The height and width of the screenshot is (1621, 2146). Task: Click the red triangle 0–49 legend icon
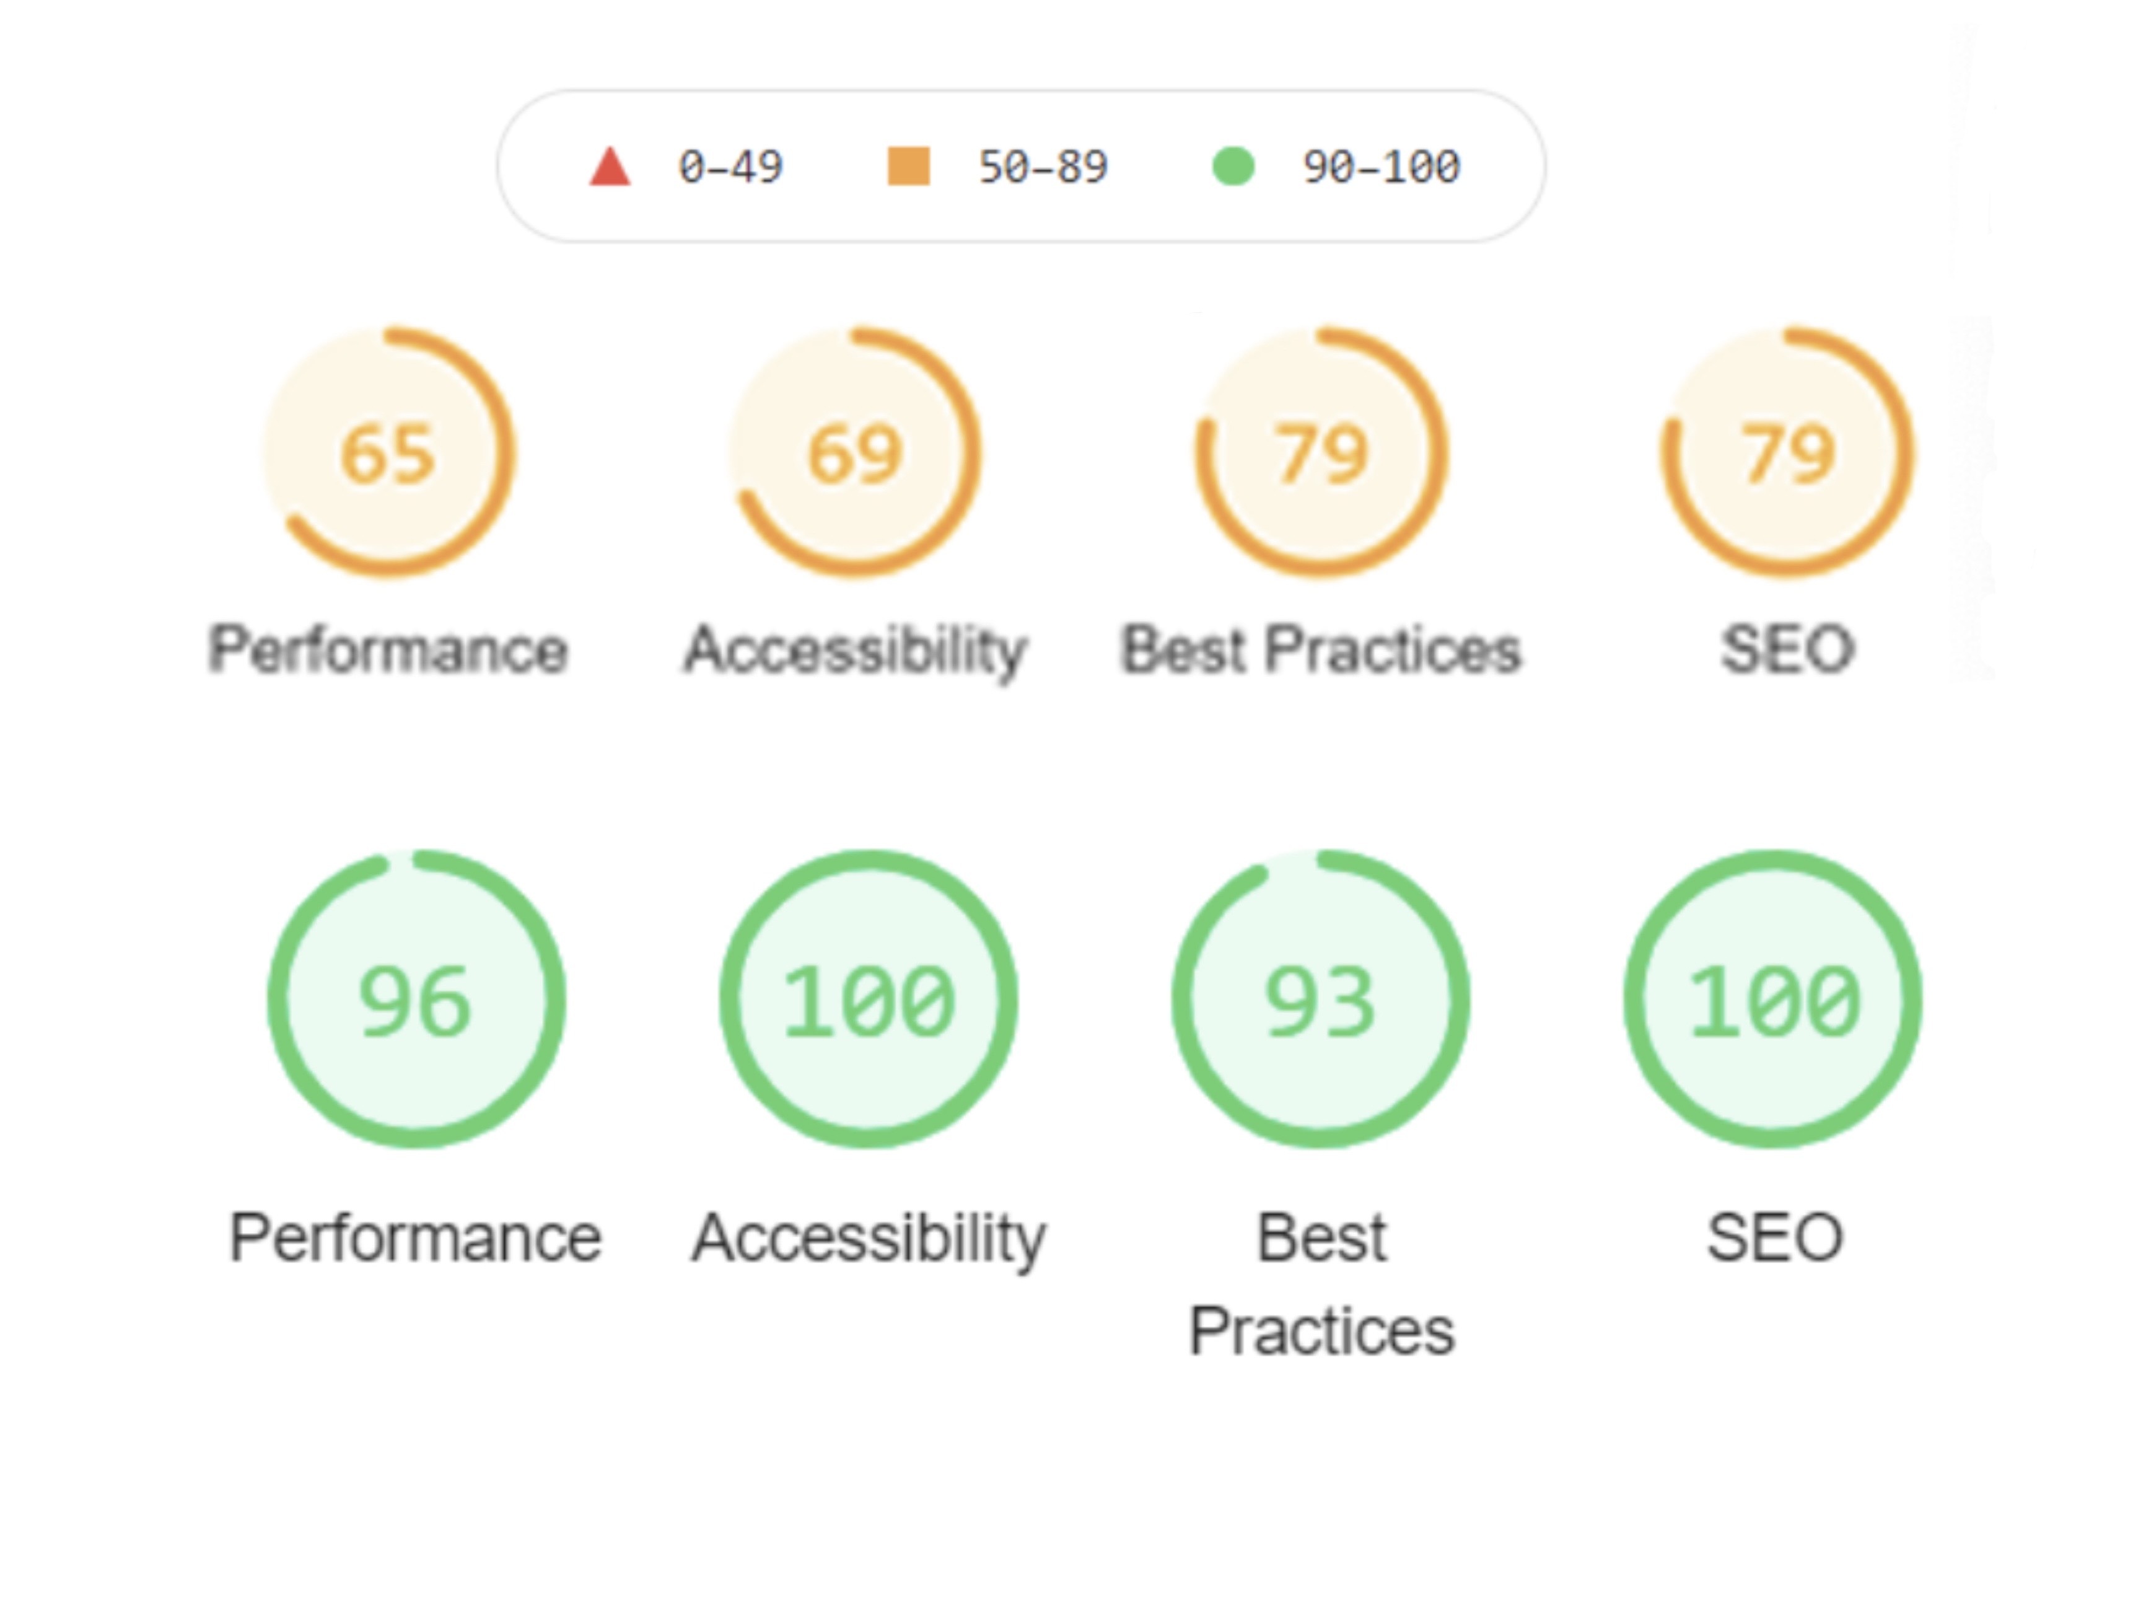pyautogui.click(x=609, y=166)
